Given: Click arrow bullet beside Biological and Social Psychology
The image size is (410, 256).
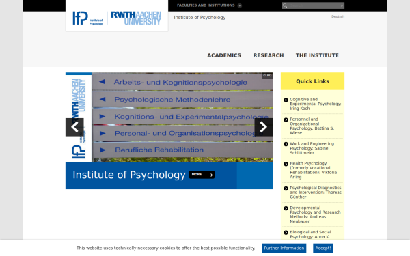Looking at the screenshot, I should pyautogui.click(x=286, y=233).
